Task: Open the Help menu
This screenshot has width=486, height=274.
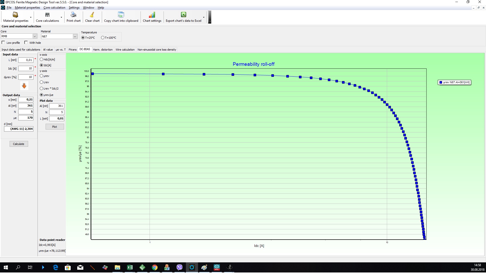Action: point(101,8)
